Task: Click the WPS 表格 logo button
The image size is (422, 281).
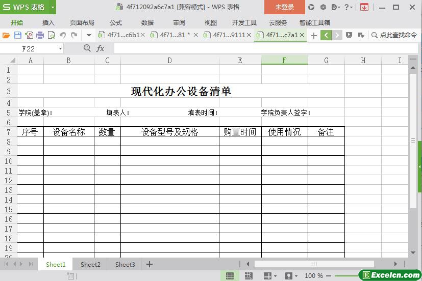Action: click(23, 7)
